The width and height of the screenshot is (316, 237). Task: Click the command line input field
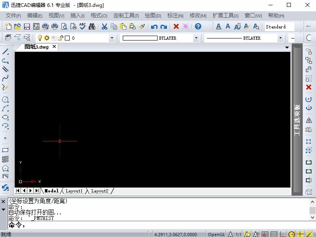pyautogui.click(x=154, y=225)
